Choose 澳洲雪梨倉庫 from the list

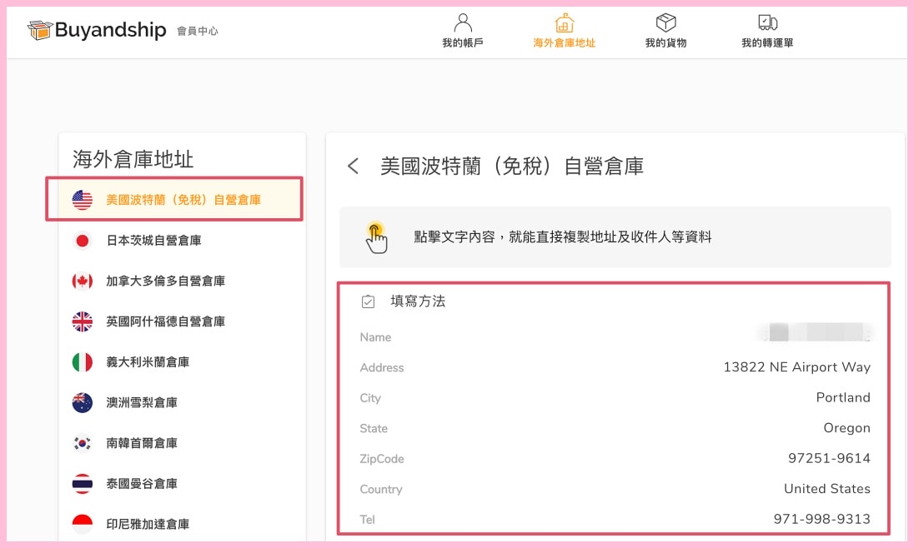pyautogui.click(x=142, y=402)
